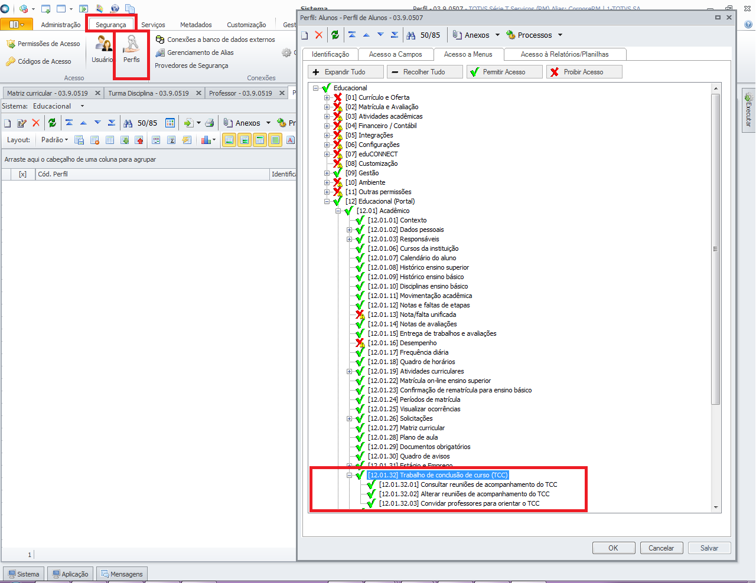Click green refresh icon in main list toolbar

(x=53, y=123)
